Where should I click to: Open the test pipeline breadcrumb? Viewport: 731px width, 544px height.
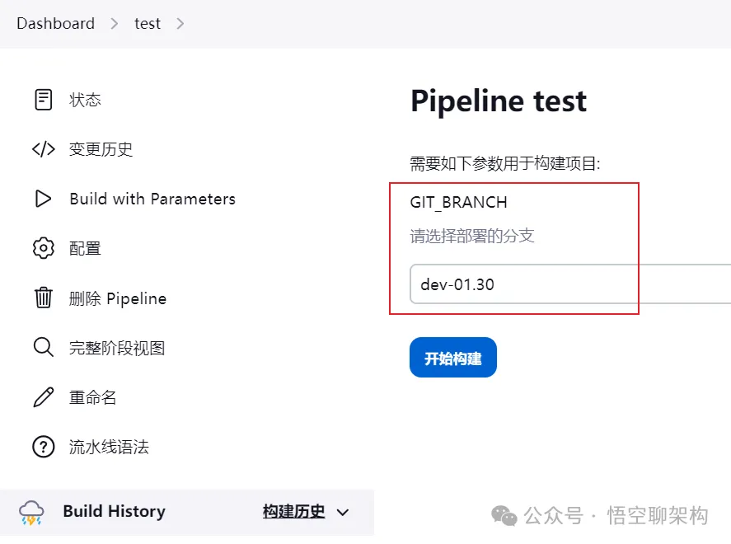[148, 23]
